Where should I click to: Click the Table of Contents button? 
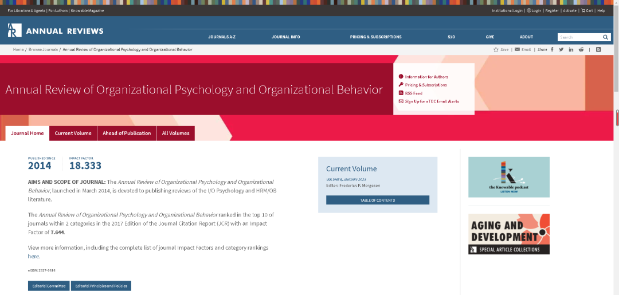377,200
